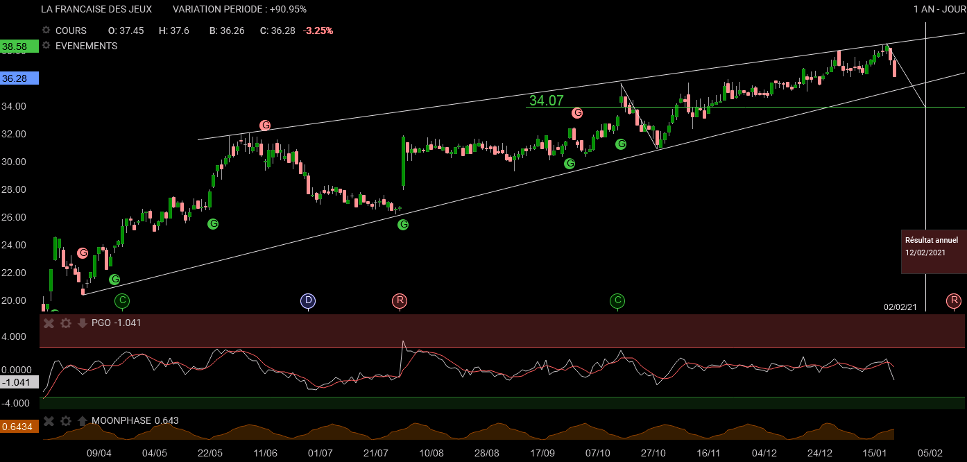Screen dimensions: 967x462
Task: Click the '22.00' price axis label
Action: 14,273
